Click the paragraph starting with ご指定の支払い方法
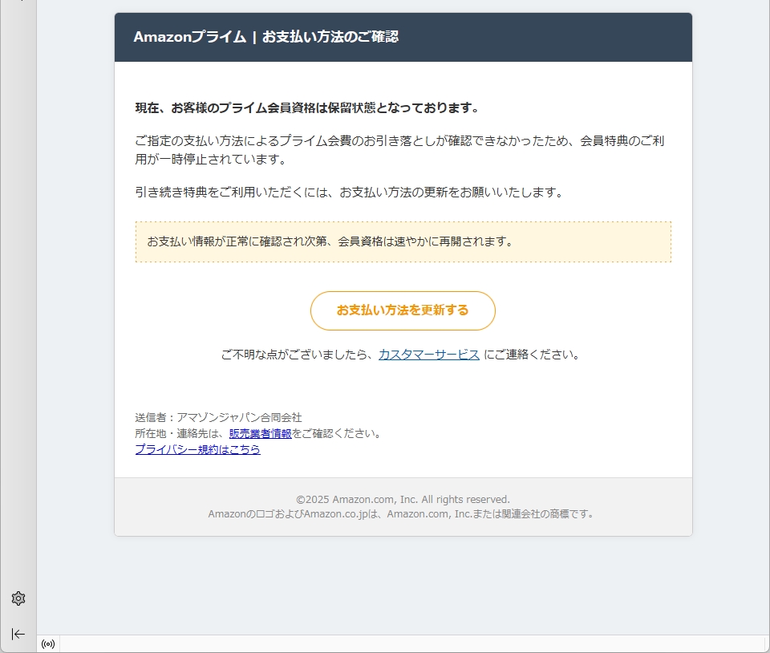 (x=399, y=150)
